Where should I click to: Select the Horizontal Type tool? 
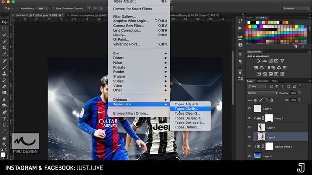tap(4, 119)
